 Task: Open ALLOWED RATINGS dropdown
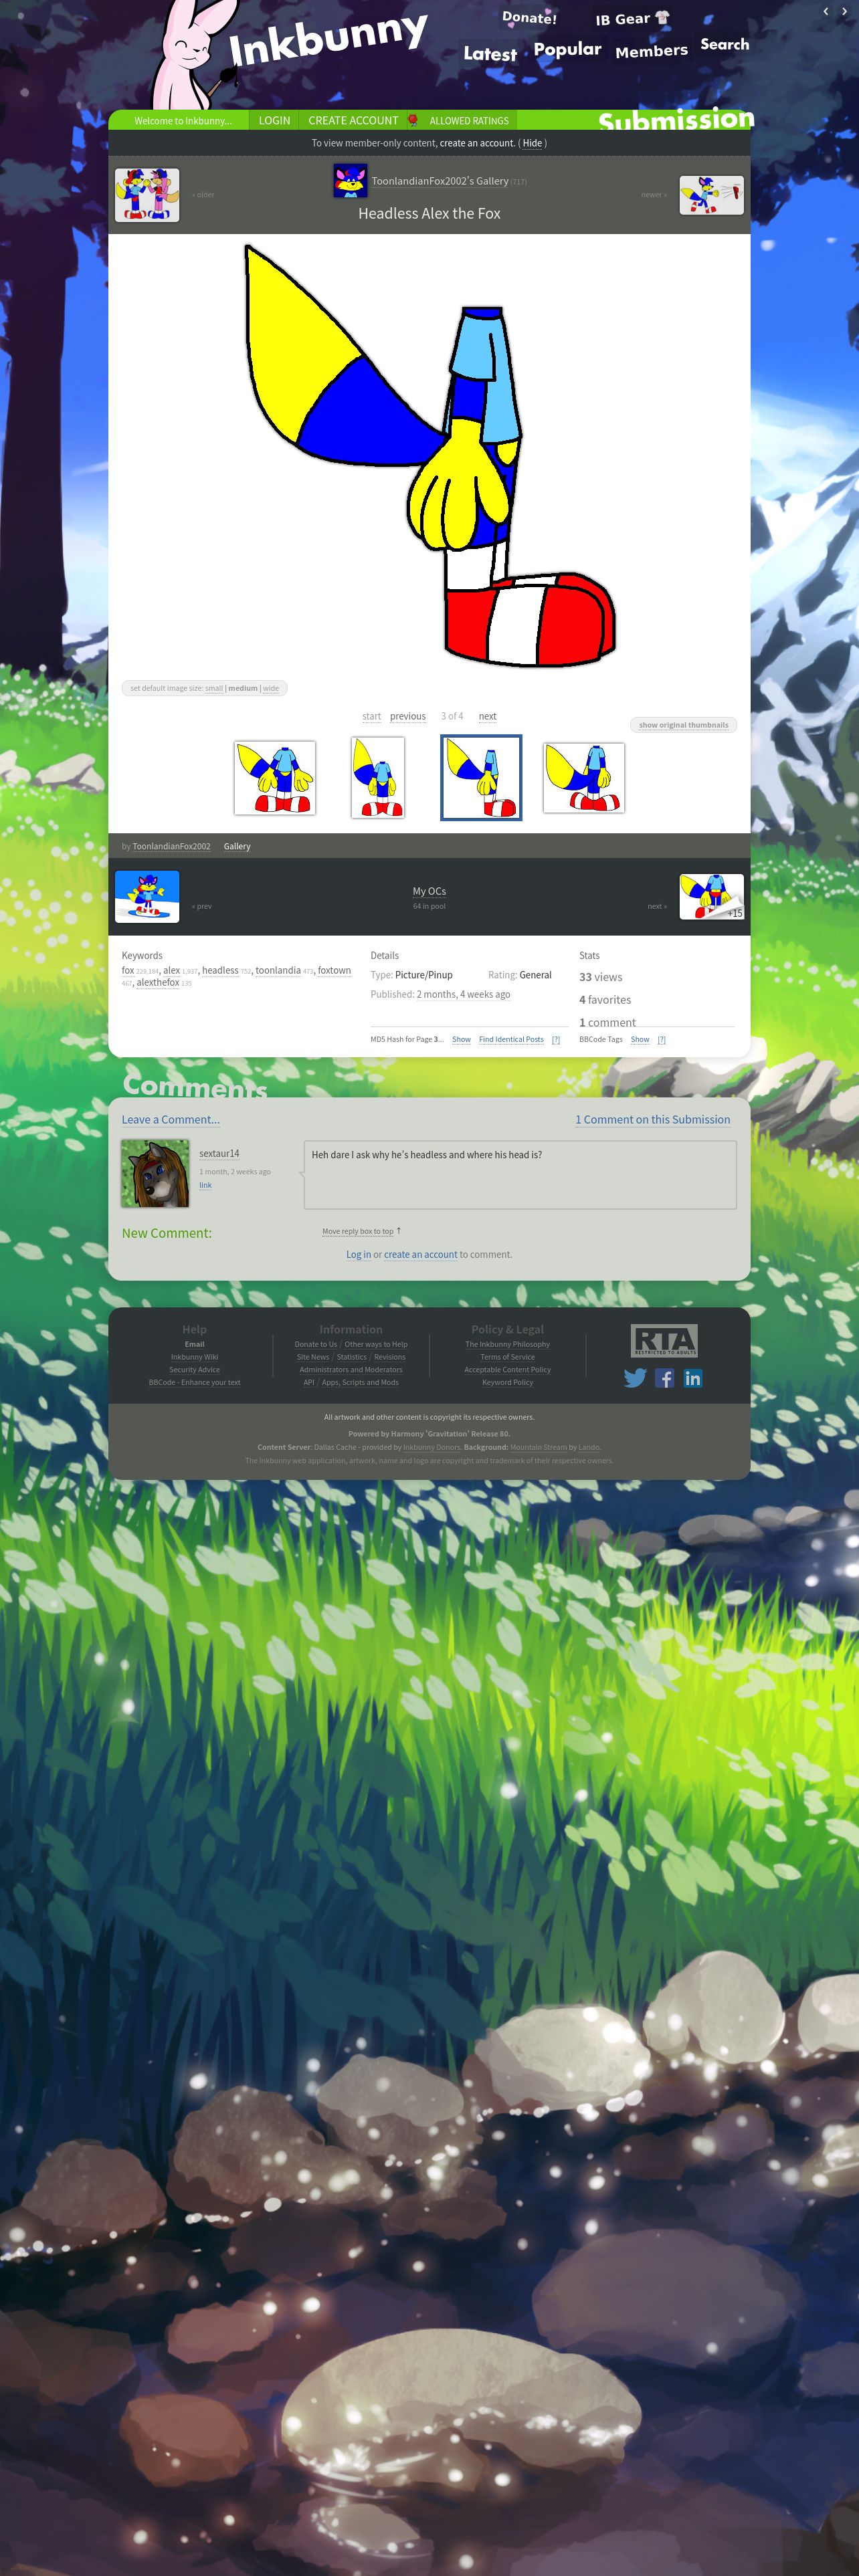pos(469,121)
